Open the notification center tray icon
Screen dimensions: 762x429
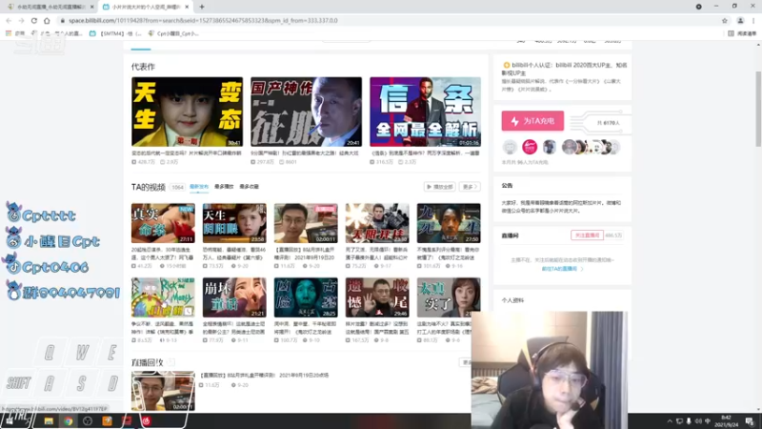(750, 421)
